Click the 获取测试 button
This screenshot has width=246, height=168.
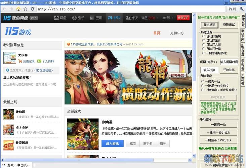(229, 25)
